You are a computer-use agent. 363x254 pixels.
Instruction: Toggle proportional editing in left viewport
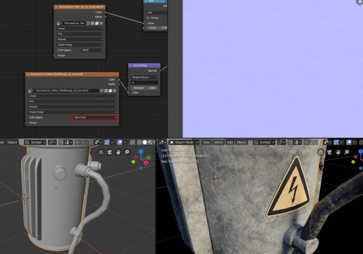pos(77,142)
